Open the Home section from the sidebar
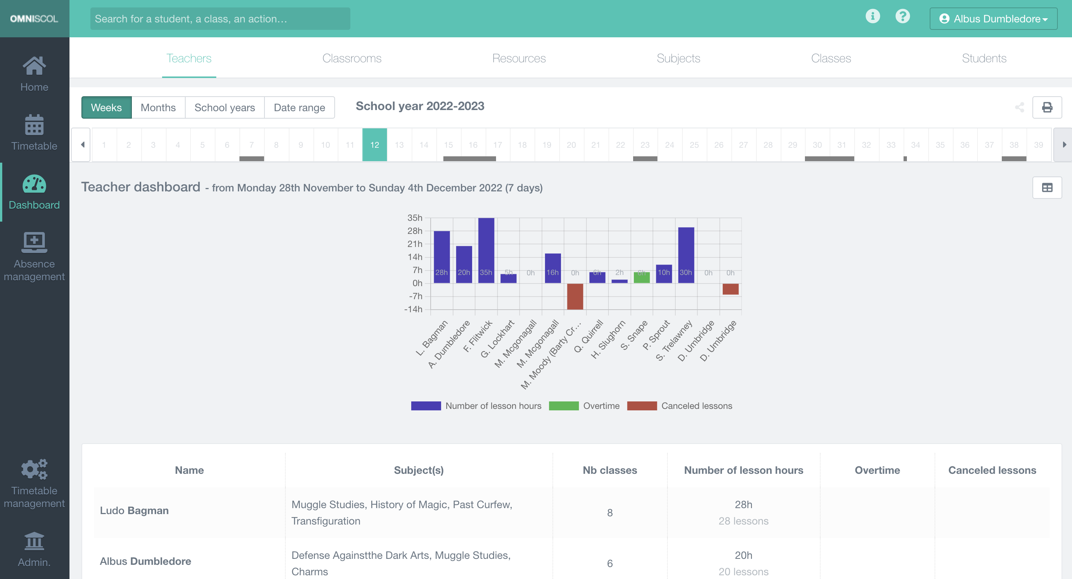The height and width of the screenshot is (579, 1072). [x=34, y=74]
